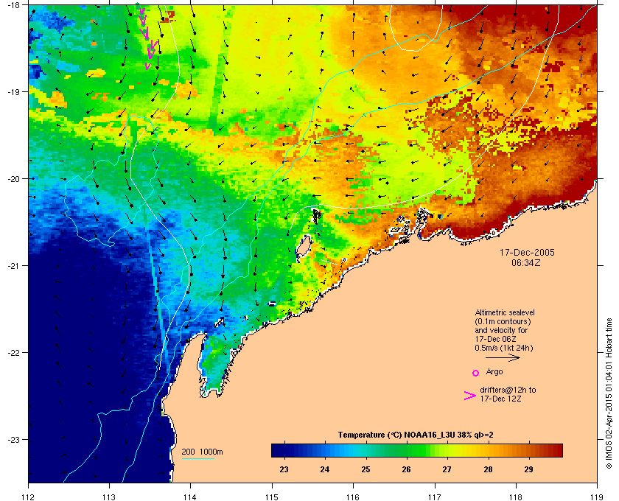Image resolution: width=619 pixels, height=501 pixels.
Task: Click the 'drifters@12h to' legend text
Action: coord(508,390)
